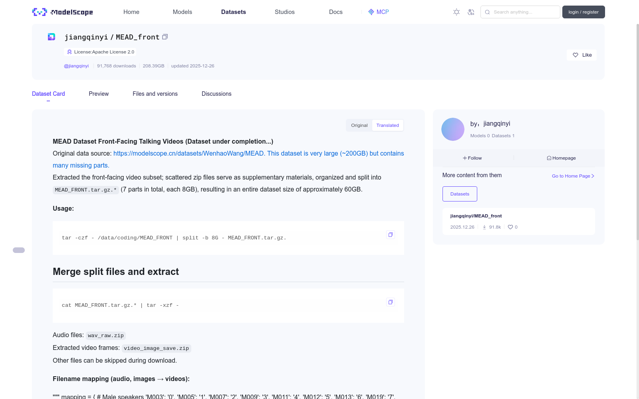This screenshot has width=639, height=399.
Task: Click the MEAD_FRONT.tar.gz.* inline code
Action: tap(86, 190)
